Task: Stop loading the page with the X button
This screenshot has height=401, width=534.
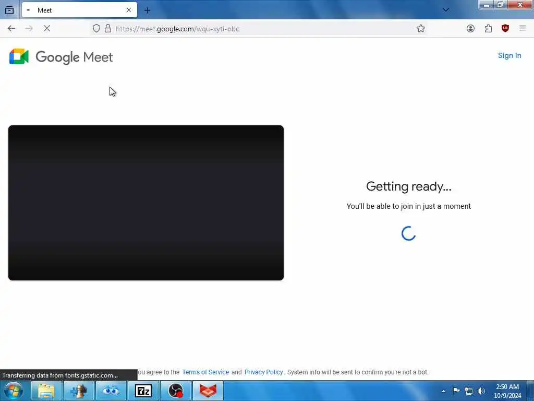Action: 47,29
